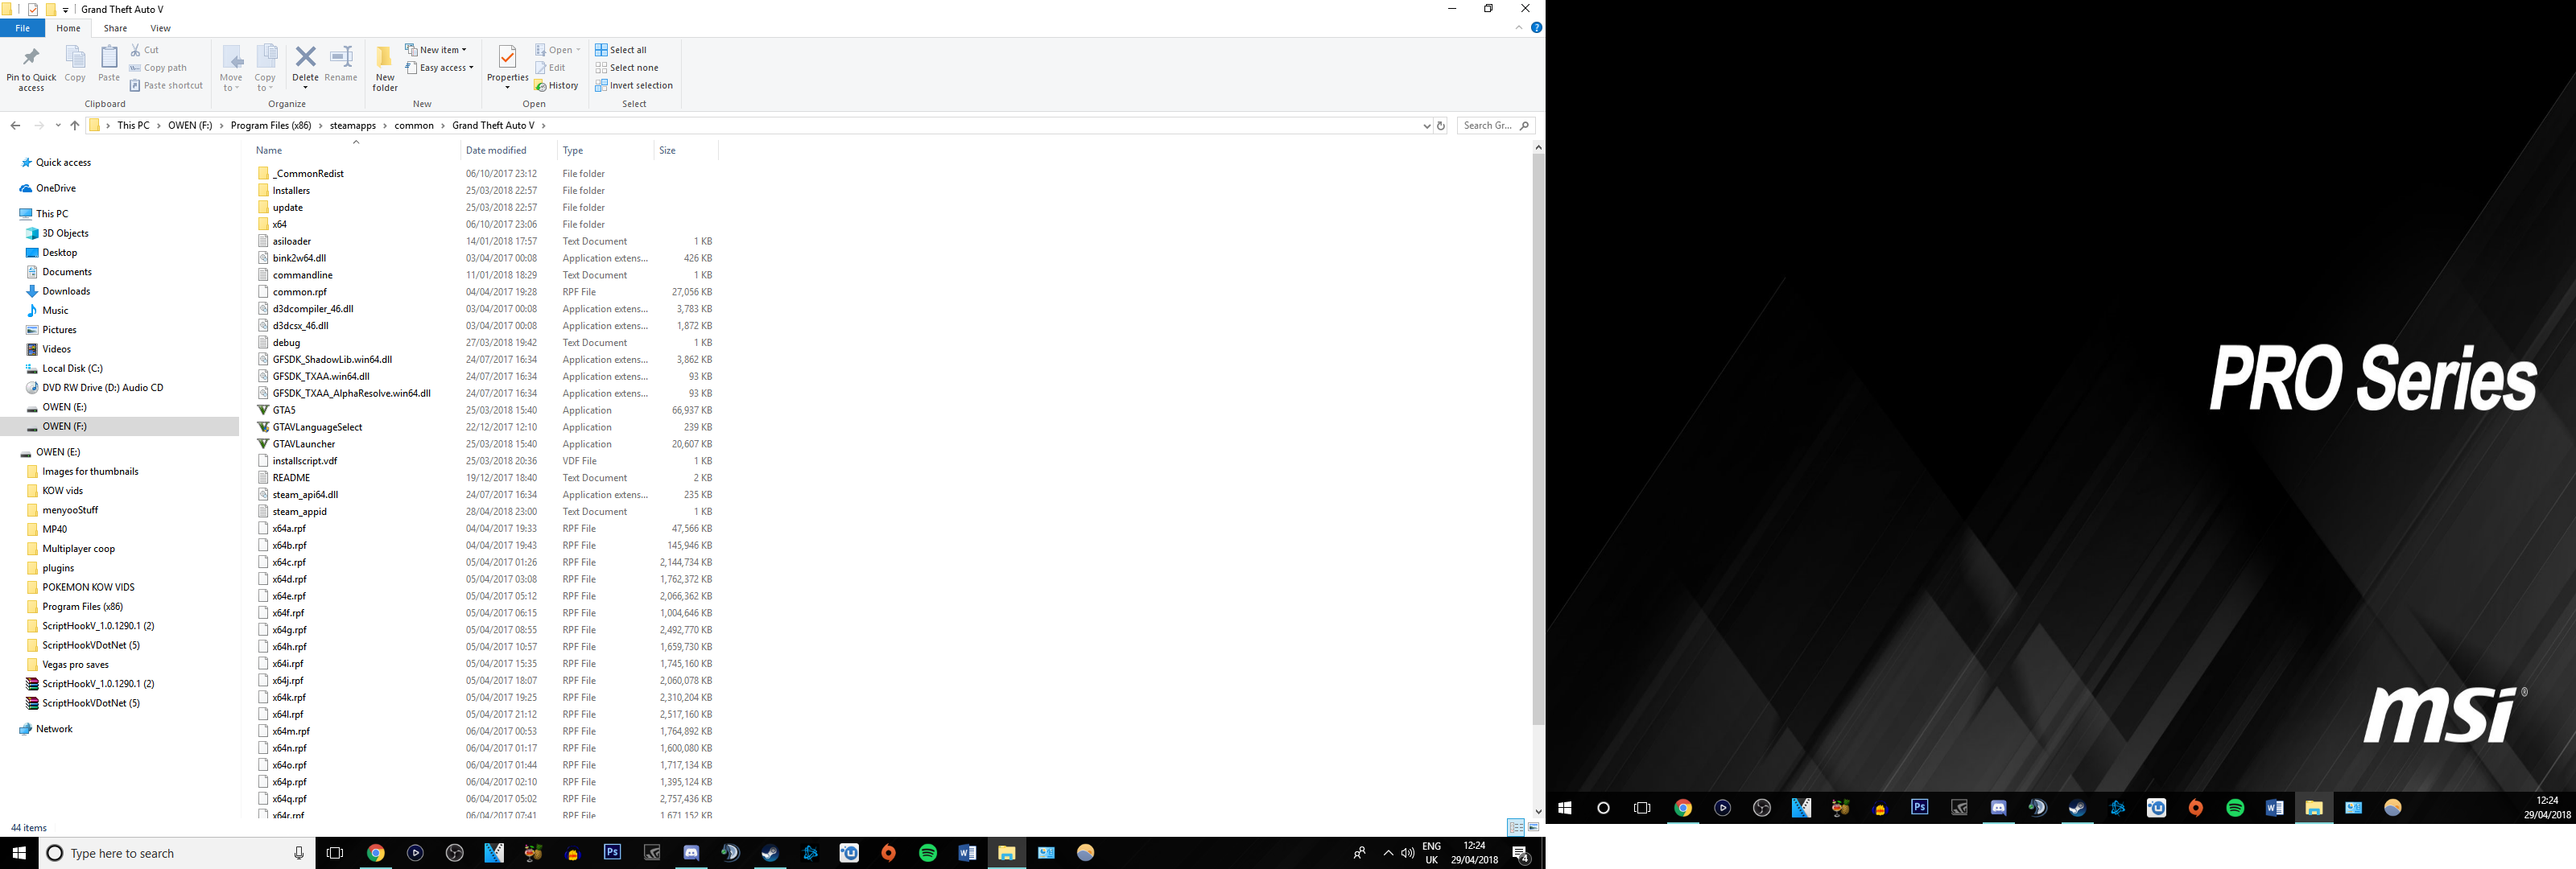Click the microphone in taskbar search box
The image size is (2576, 869).
(x=298, y=853)
